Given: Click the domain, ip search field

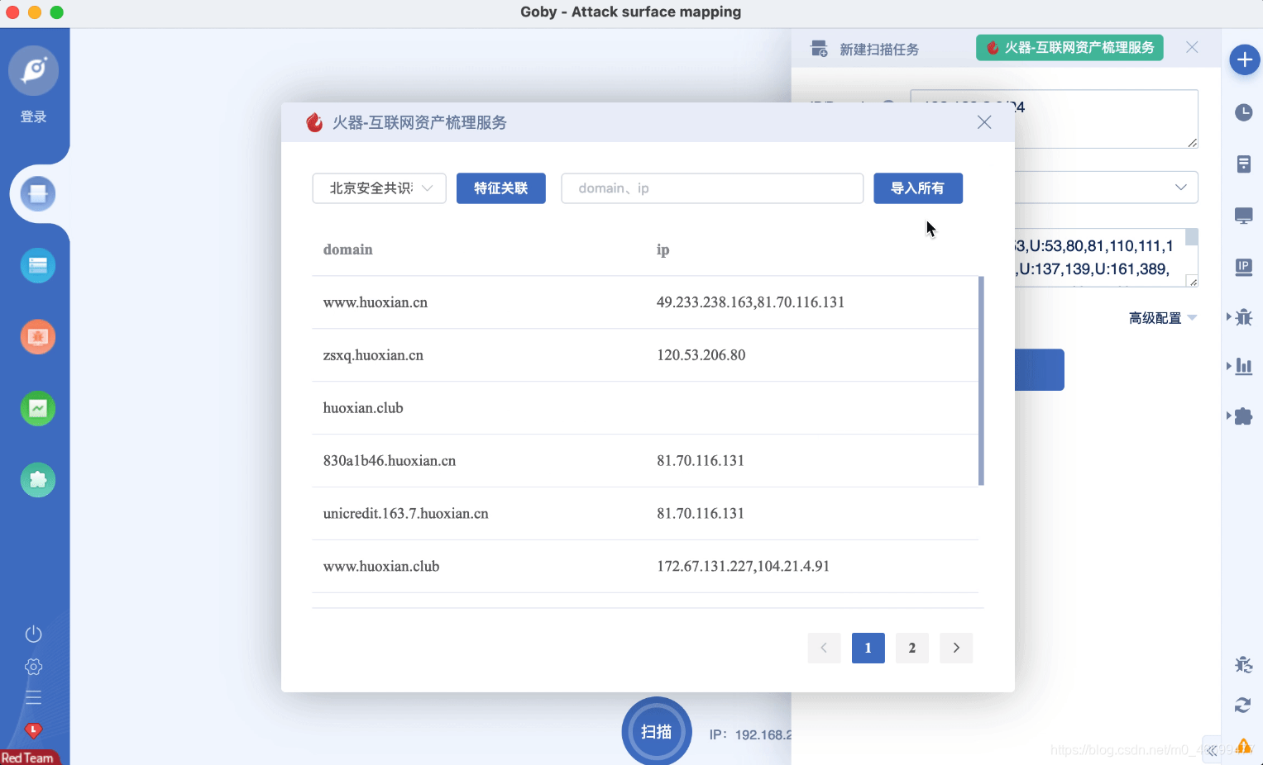Looking at the screenshot, I should [712, 188].
